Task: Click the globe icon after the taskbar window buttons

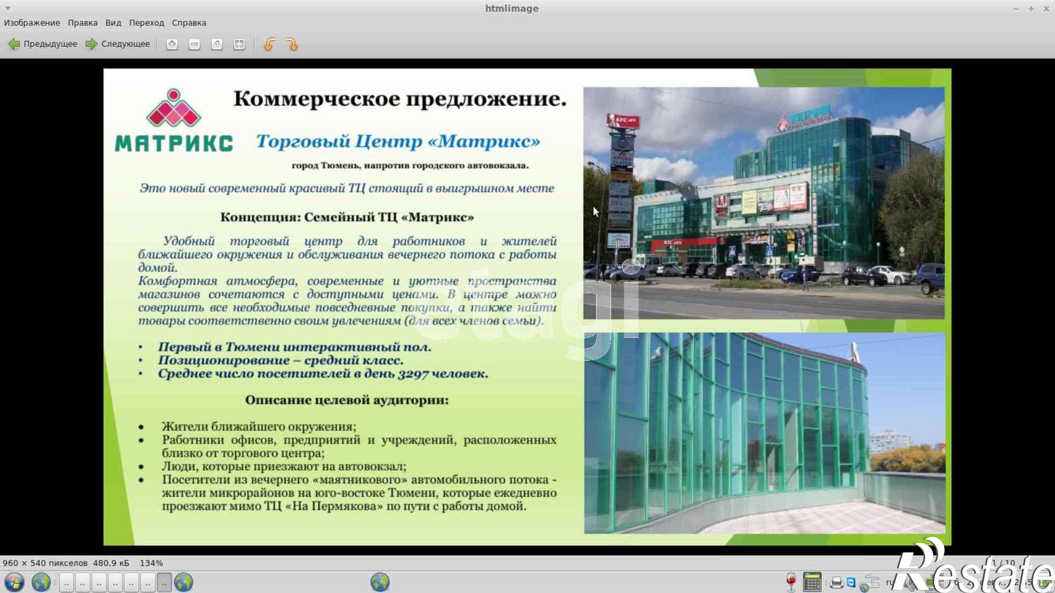Action: click(184, 582)
